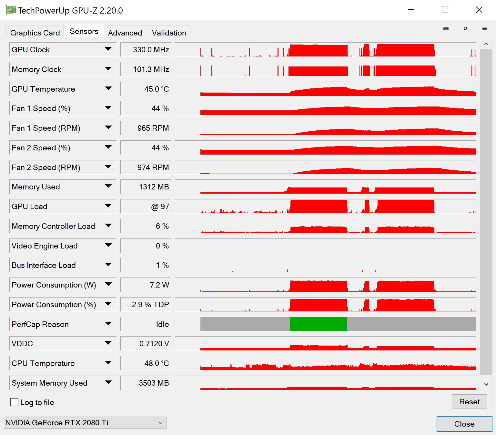Click the PerfCap Reason value Idle

pyautogui.click(x=146, y=324)
